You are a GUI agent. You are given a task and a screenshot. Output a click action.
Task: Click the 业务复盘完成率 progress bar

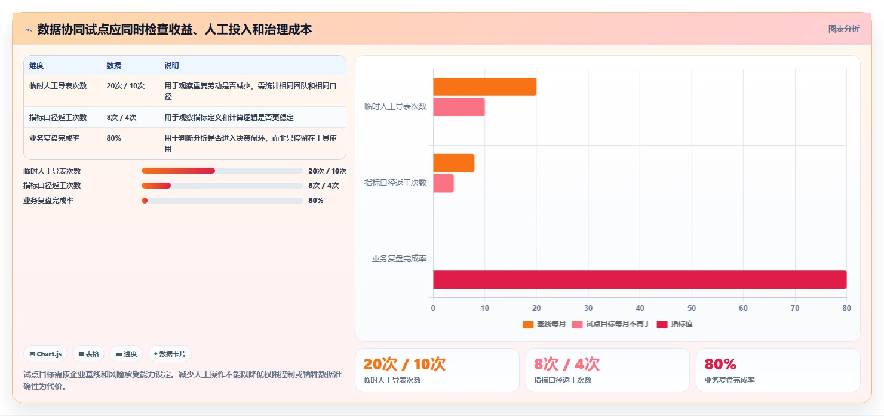click(222, 201)
